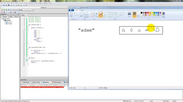The height and width of the screenshot is (102, 183).
Task: Close the Management panel
Action: (18, 14)
